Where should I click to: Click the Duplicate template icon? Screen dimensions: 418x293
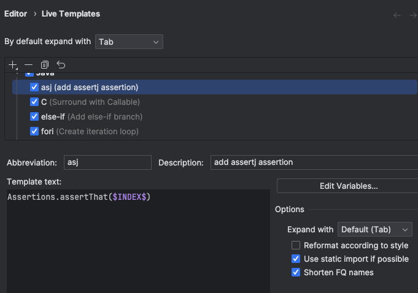pyautogui.click(x=45, y=64)
